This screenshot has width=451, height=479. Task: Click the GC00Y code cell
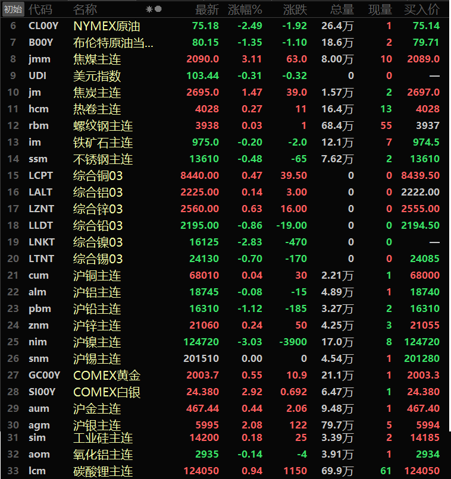(x=44, y=376)
